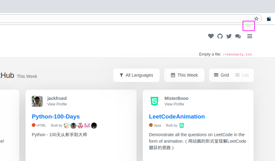Click the pink checkered contributor avatar
275x161 pixels.
(x=87, y=126)
